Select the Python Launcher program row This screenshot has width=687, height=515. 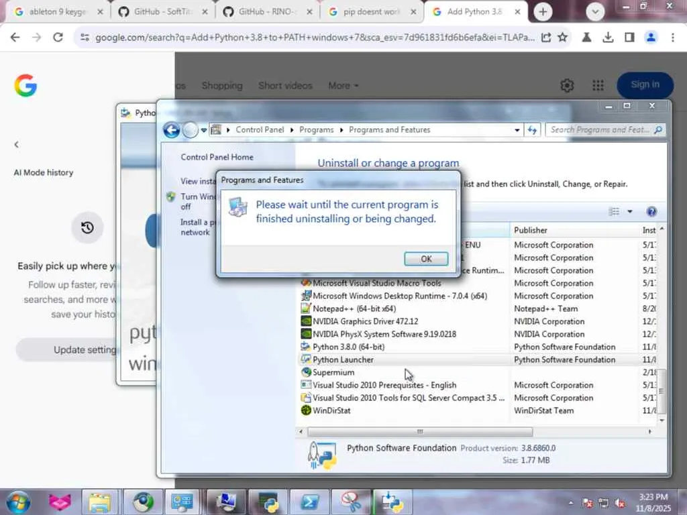(478, 359)
